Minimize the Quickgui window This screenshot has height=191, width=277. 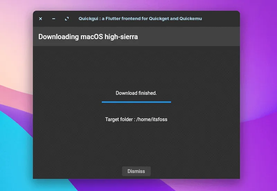(x=54, y=19)
